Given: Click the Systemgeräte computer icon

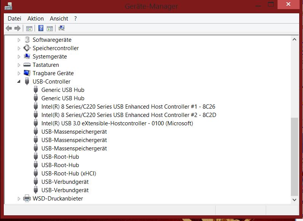Looking at the screenshot, I should click(27, 56).
